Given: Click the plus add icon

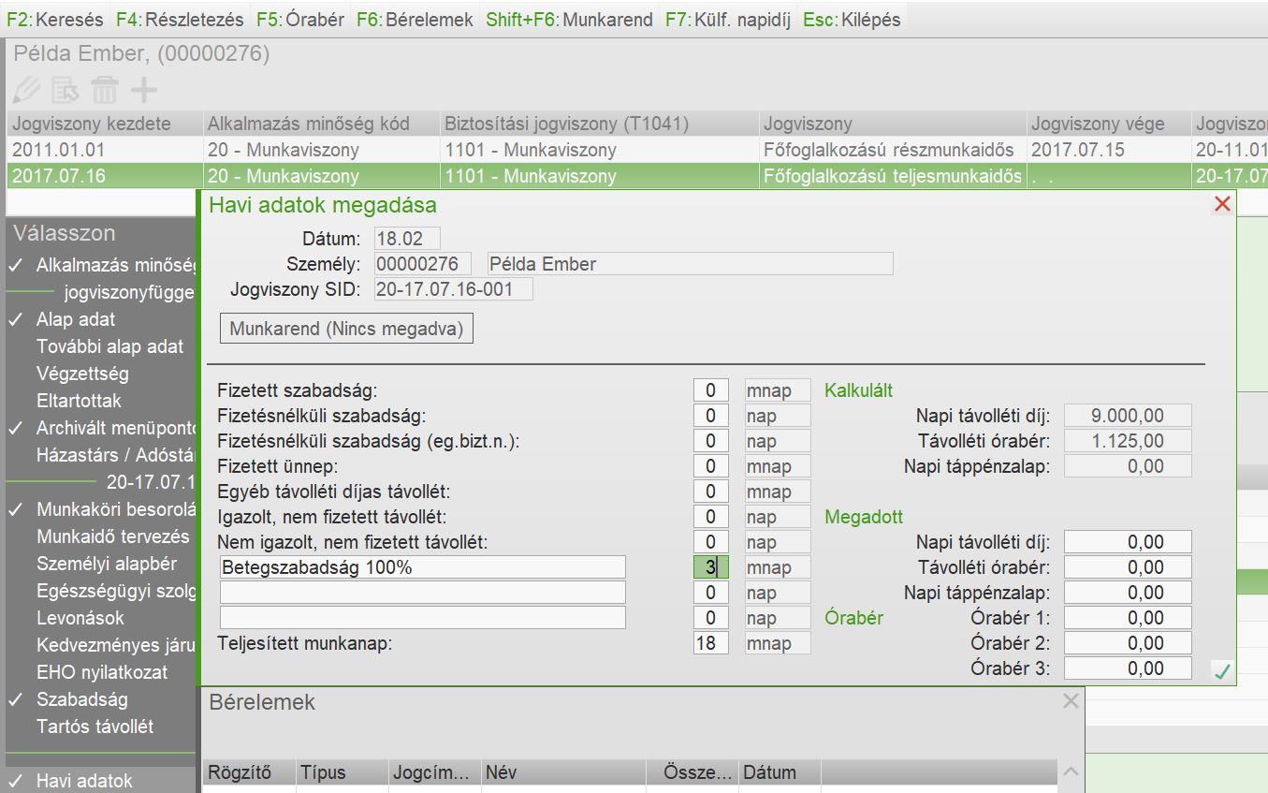Looking at the screenshot, I should [x=143, y=90].
